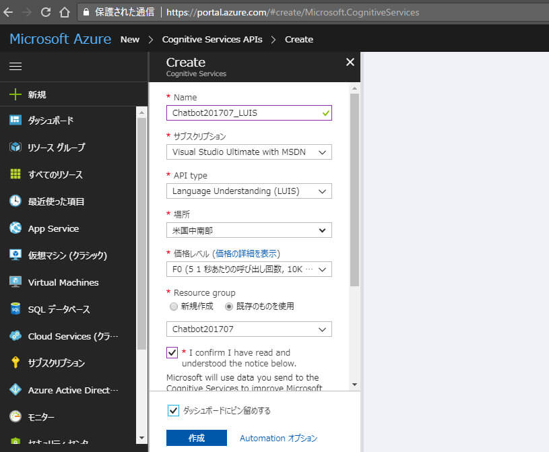Open 価格レベル dropdown F0
This screenshot has width=549, height=452.
(249, 269)
